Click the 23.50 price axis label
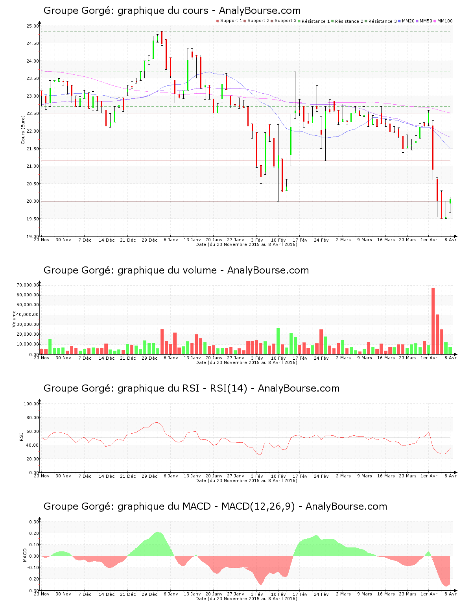 pos(33,79)
